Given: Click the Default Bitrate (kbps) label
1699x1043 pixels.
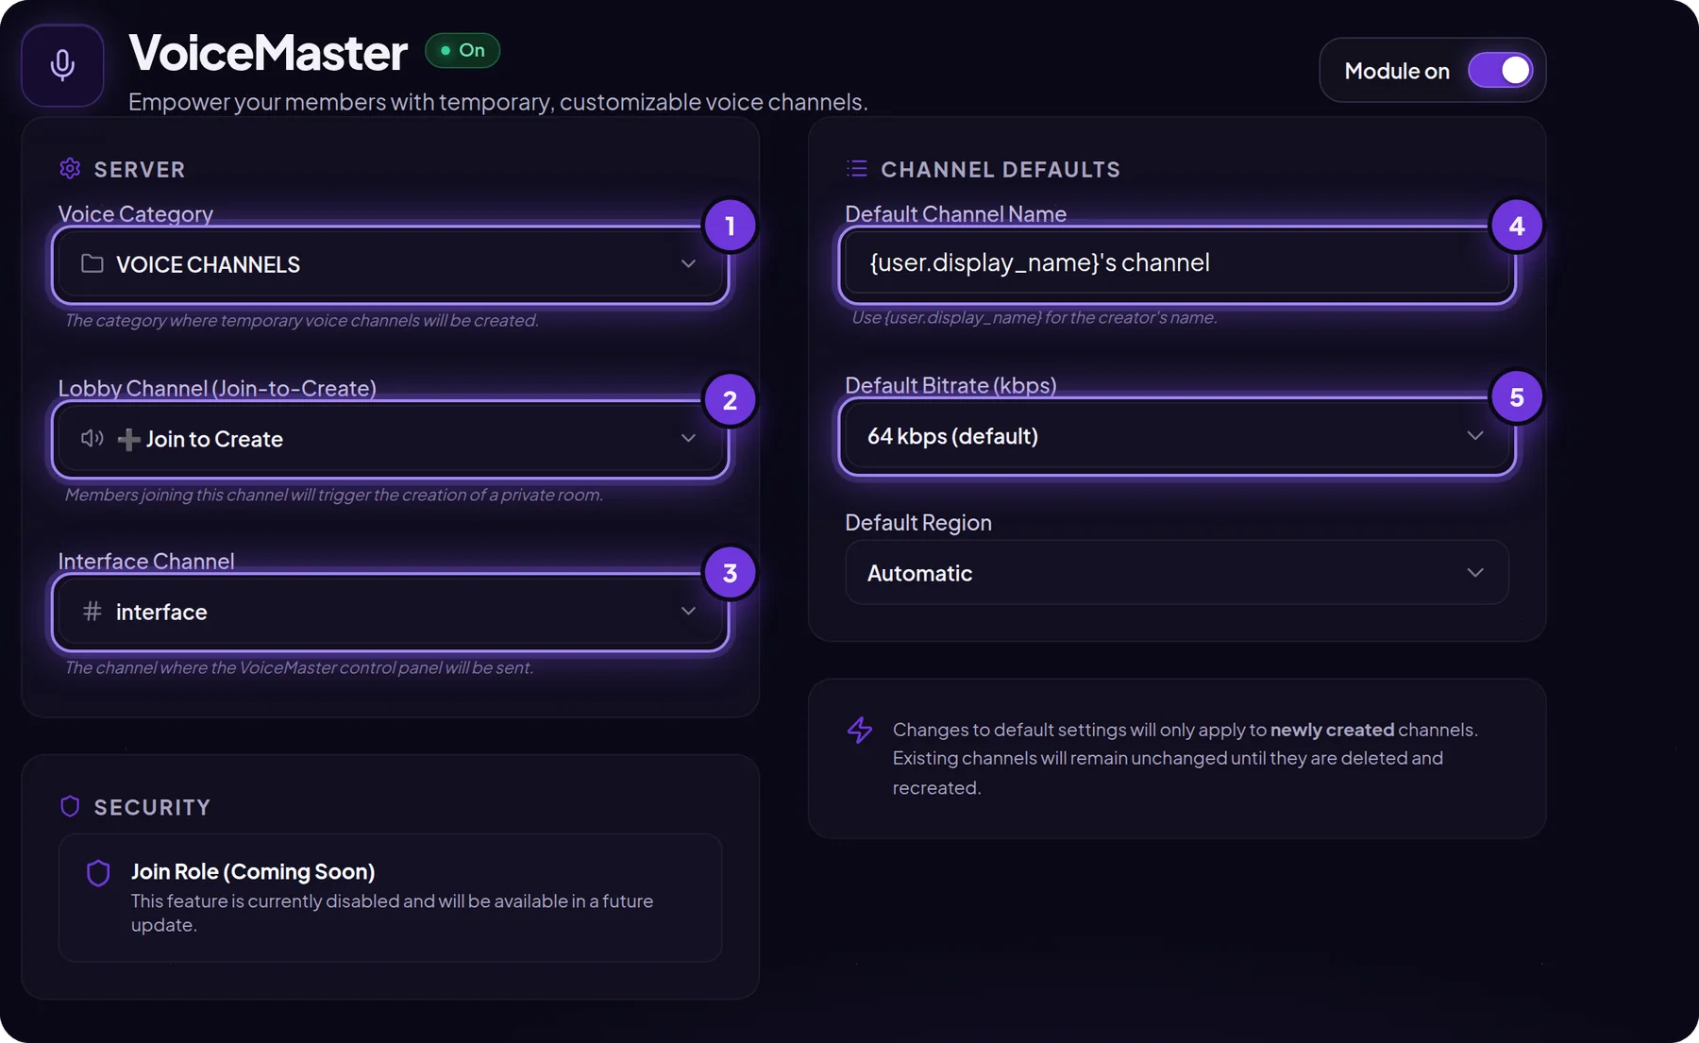Looking at the screenshot, I should pyautogui.click(x=951, y=385).
